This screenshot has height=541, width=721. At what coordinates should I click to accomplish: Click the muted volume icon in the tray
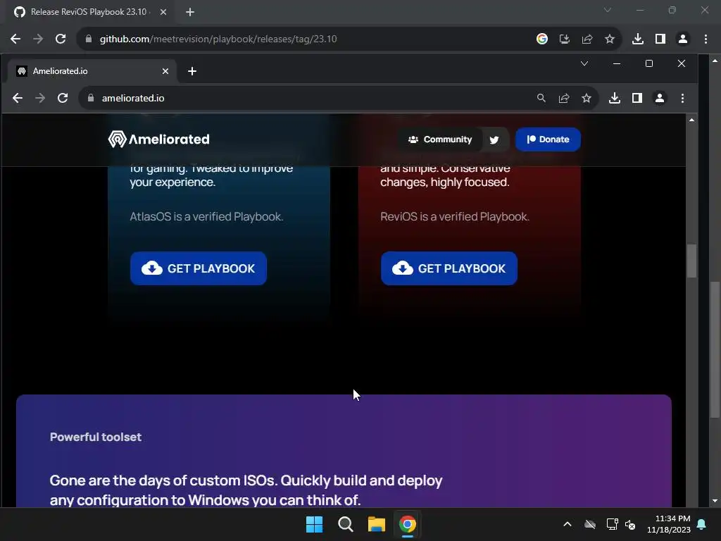630,524
